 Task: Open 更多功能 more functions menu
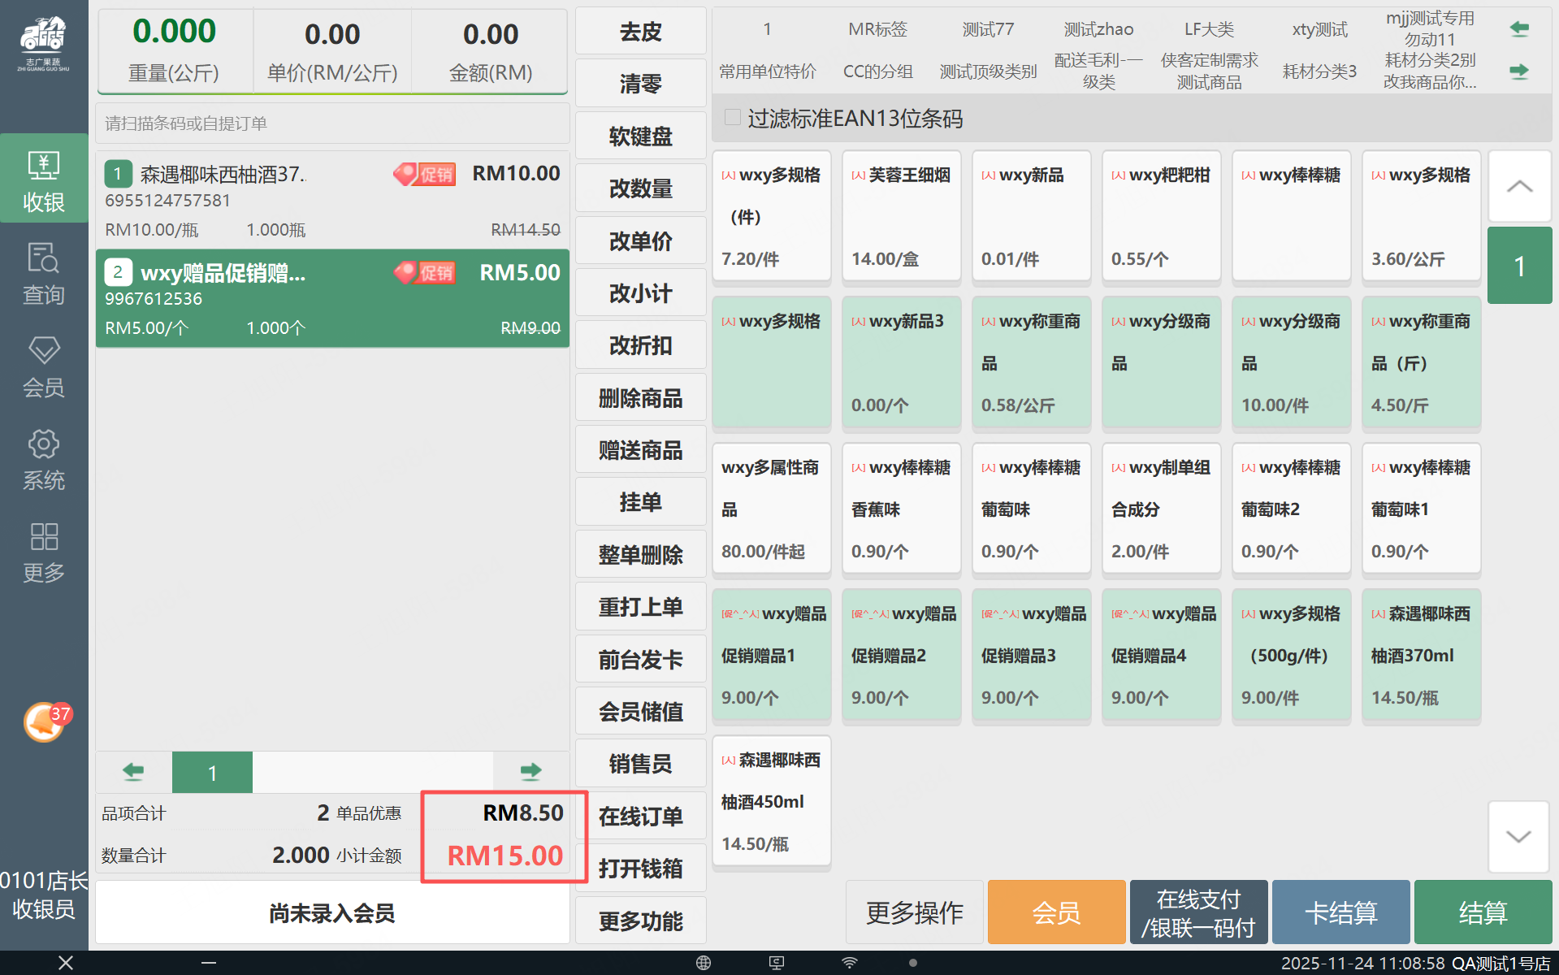pyautogui.click(x=640, y=921)
